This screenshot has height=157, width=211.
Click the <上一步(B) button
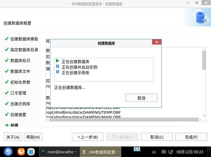click(88, 137)
